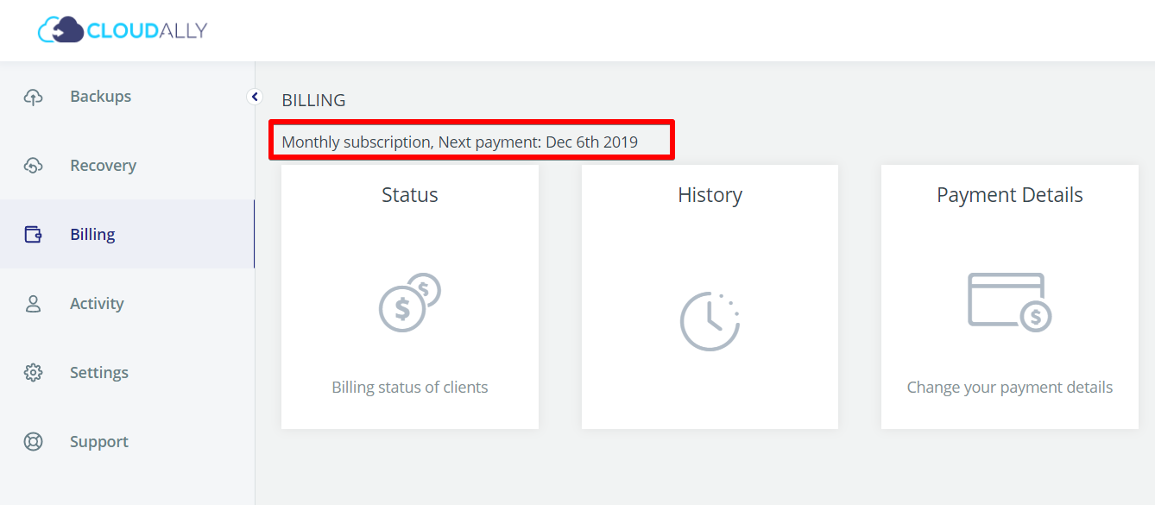Screen dimensions: 1155x505
Task: Click 'Change your payment details' text
Action: click(x=1010, y=388)
